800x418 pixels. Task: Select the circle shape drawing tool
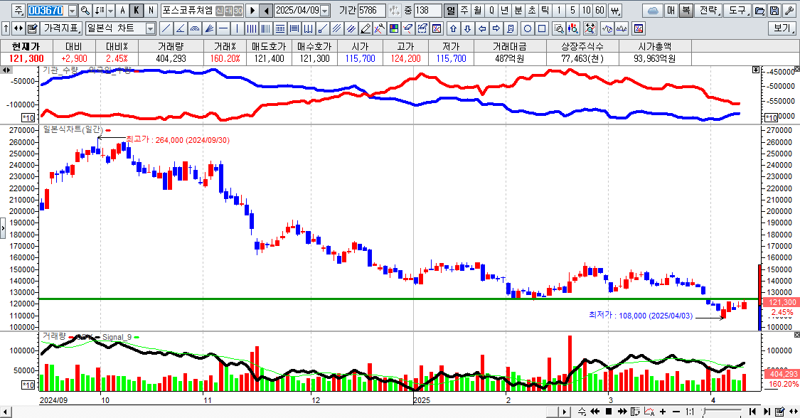click(x=528, y=28)
